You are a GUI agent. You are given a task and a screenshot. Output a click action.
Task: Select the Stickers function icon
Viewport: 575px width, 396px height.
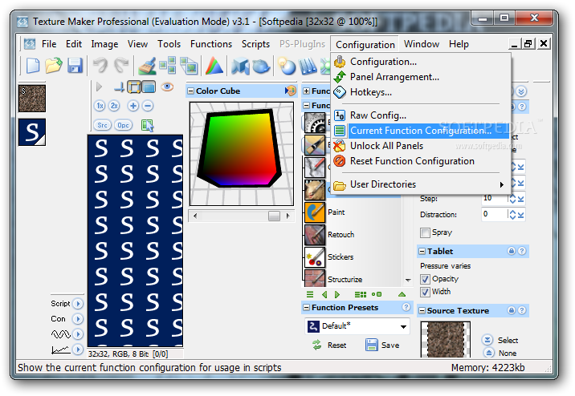coord(315,257)
